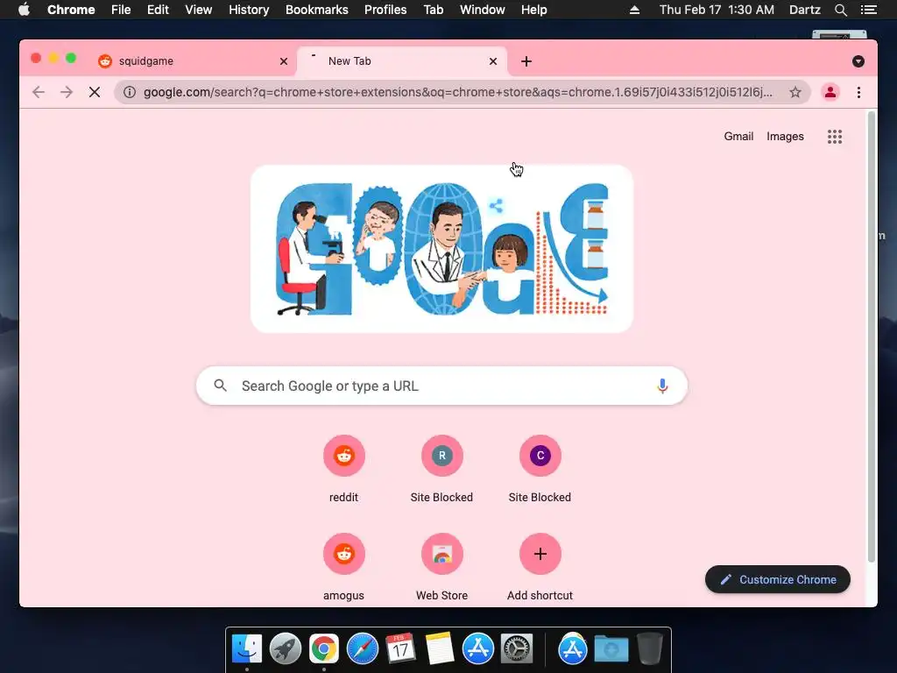Open Launchpad from the Dock
Image resolution: width=897 pixels, height=673 pixels.
[286, 649]
